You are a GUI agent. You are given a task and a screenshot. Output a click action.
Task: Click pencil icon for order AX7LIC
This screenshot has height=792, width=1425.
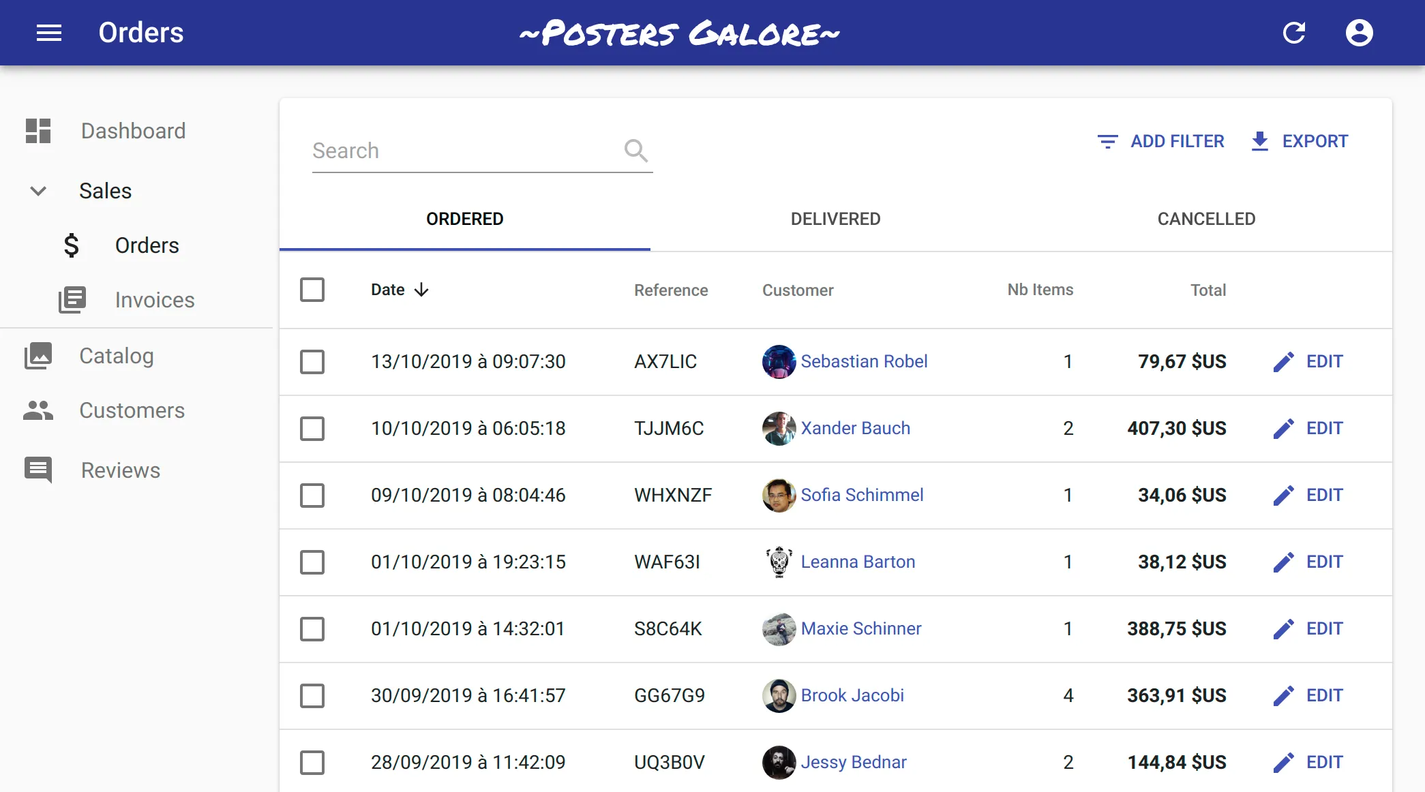[1284, 362]
